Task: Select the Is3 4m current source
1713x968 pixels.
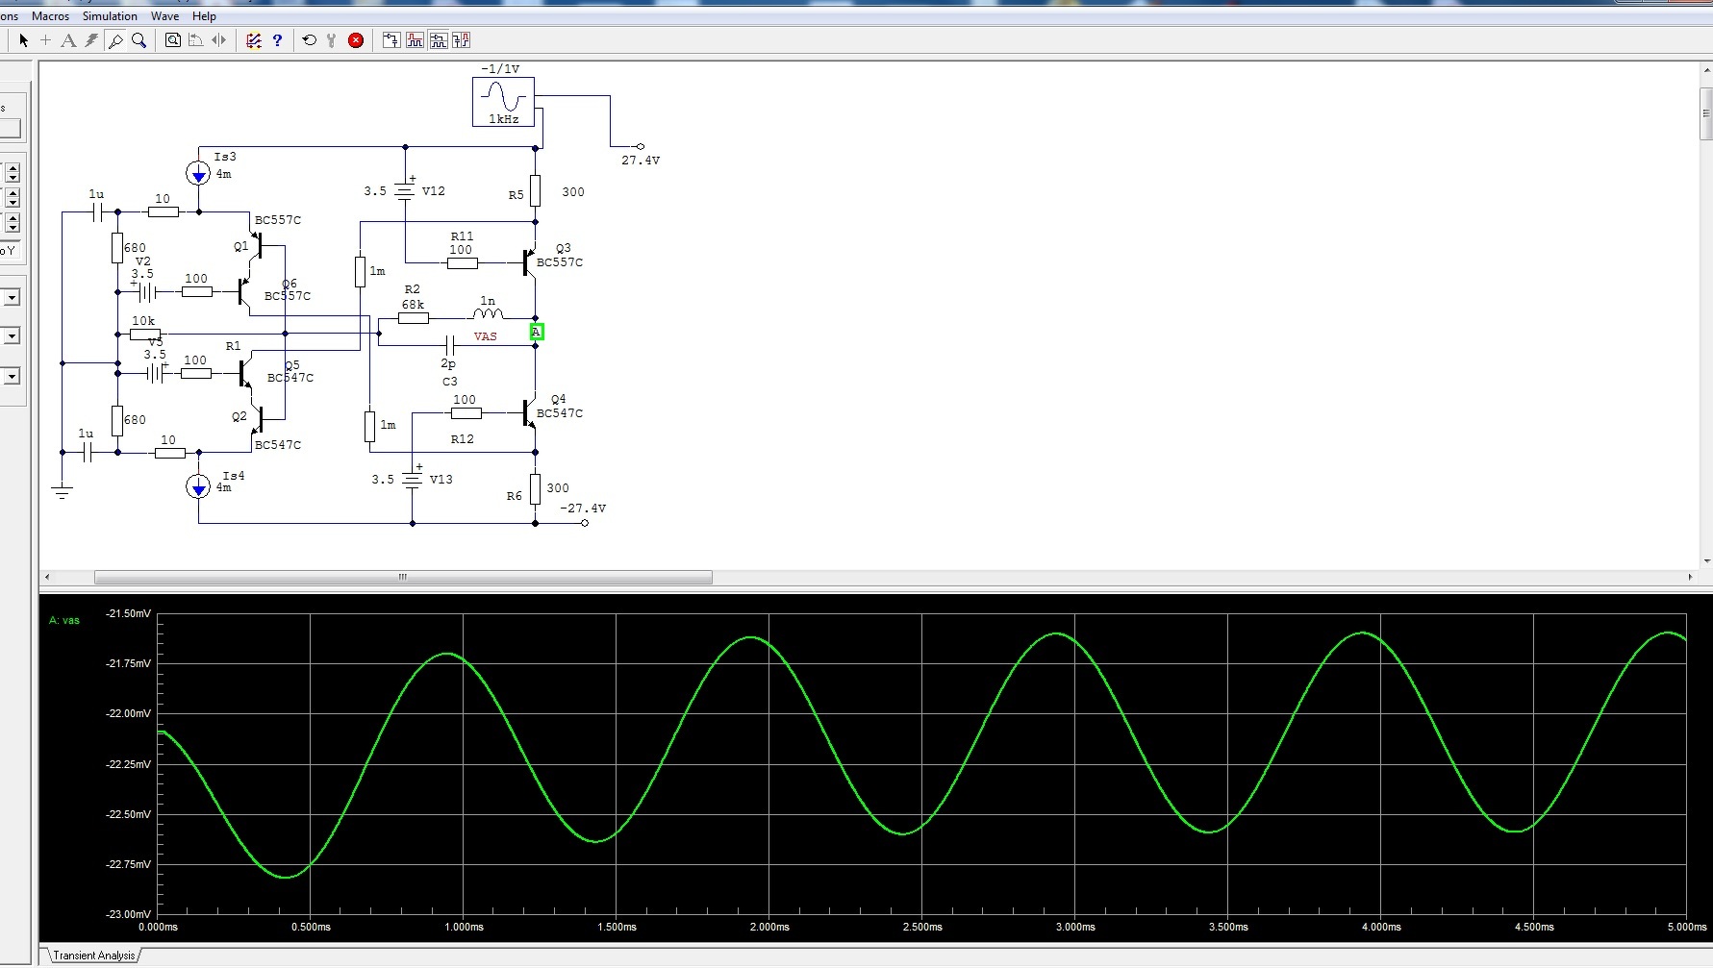Action: tap(198, 174)
